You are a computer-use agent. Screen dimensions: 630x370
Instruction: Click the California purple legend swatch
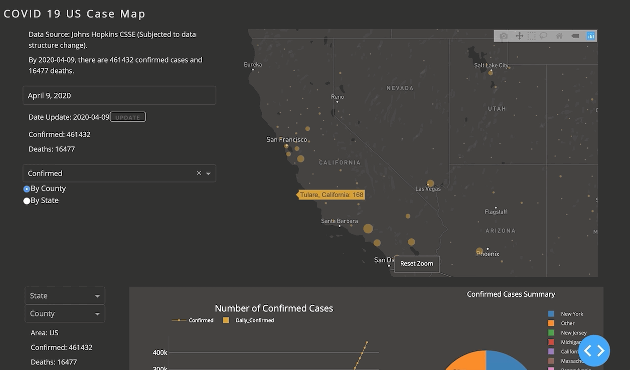click(551, 351)
